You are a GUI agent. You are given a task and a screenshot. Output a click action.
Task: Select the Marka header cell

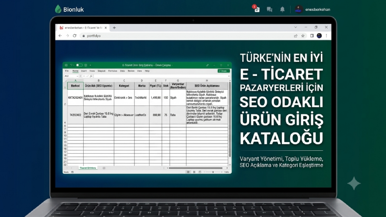(142, 86)
